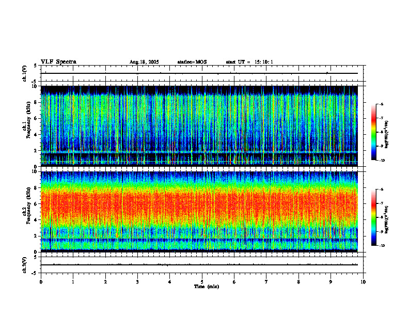Click the "start UT = 15:10:1" header text
409x316 pixels.
tap(249, 62)
